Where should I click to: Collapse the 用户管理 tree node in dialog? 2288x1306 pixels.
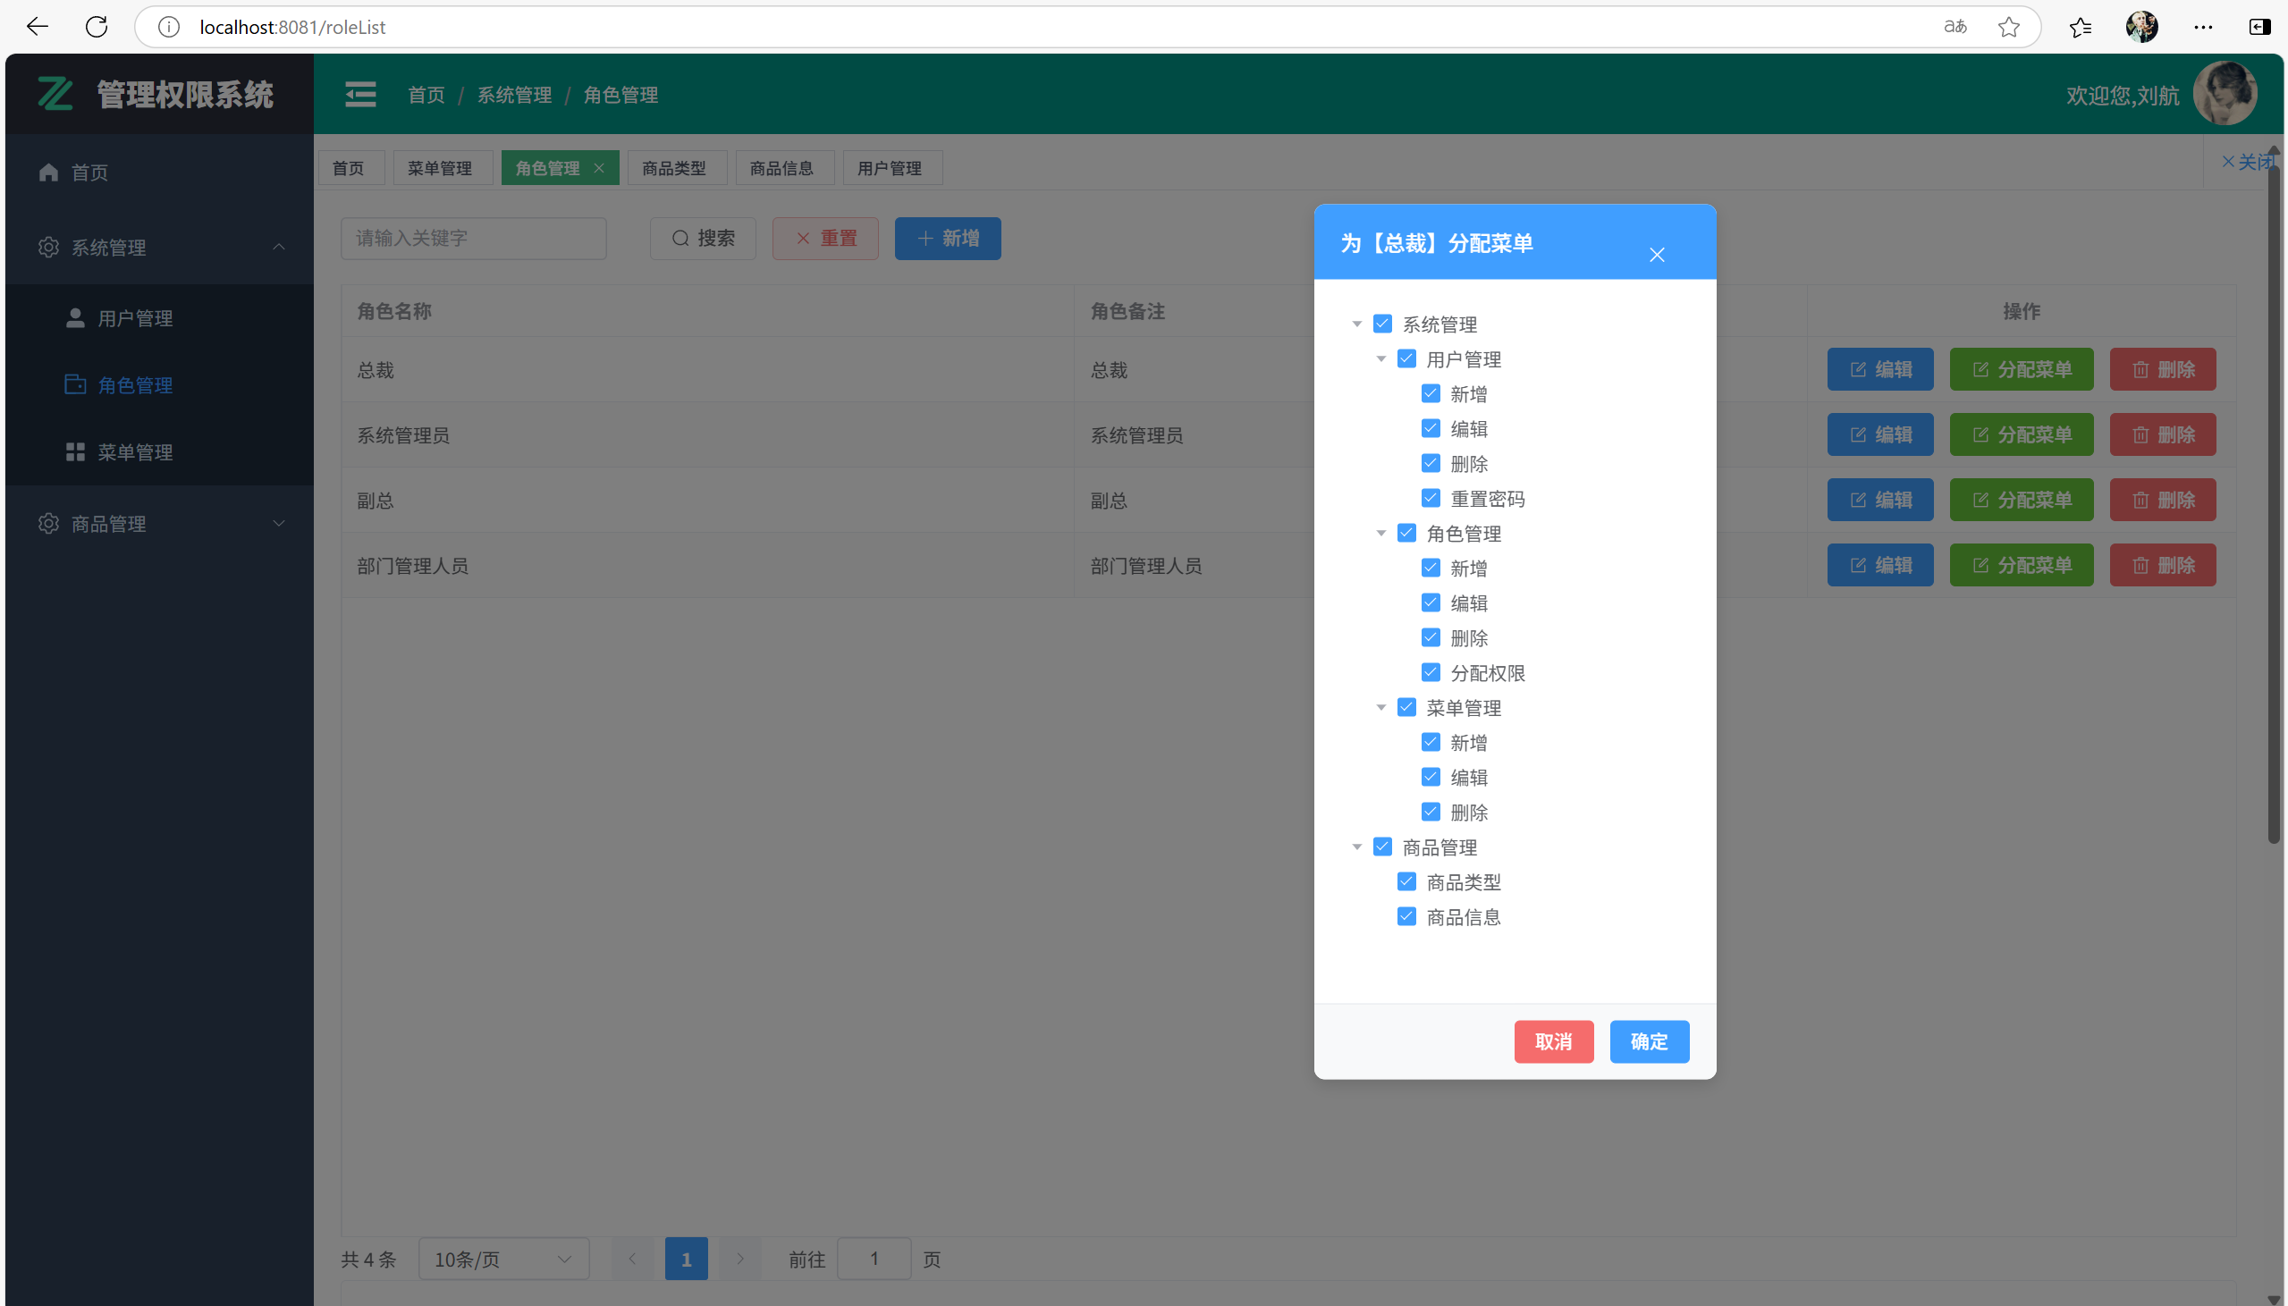[1380, 358]
